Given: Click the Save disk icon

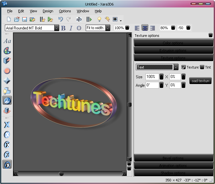Looking at the screenshot, I should pos(25,19).
